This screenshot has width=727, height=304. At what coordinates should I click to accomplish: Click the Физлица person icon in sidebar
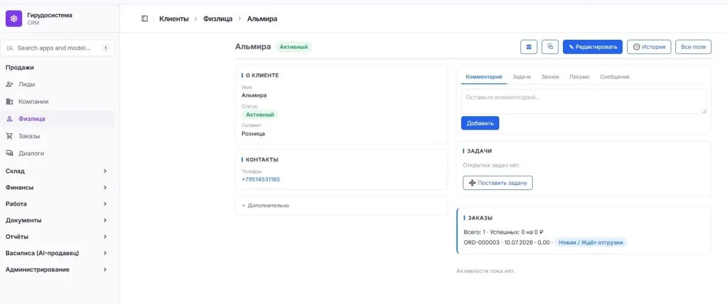(x=9, y=119)
